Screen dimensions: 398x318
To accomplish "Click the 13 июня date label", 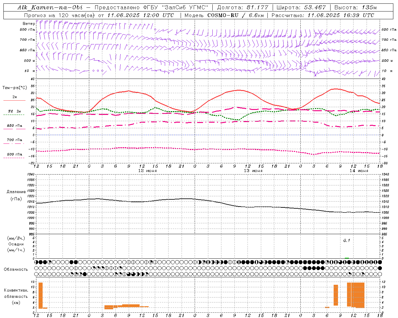I will coord(253,171).
